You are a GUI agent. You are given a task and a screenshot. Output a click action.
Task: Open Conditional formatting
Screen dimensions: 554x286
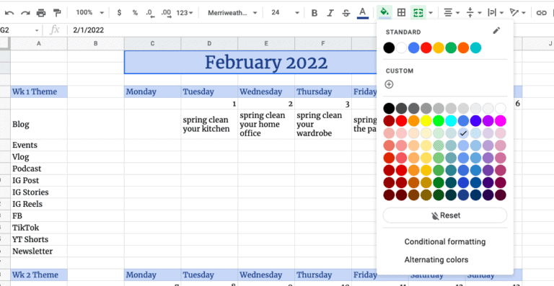pos(445,241)
